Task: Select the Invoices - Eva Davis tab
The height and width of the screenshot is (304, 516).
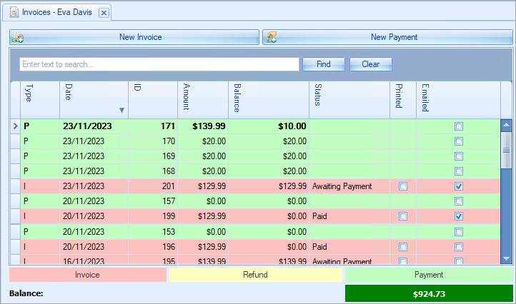Action: pos(56,13)
